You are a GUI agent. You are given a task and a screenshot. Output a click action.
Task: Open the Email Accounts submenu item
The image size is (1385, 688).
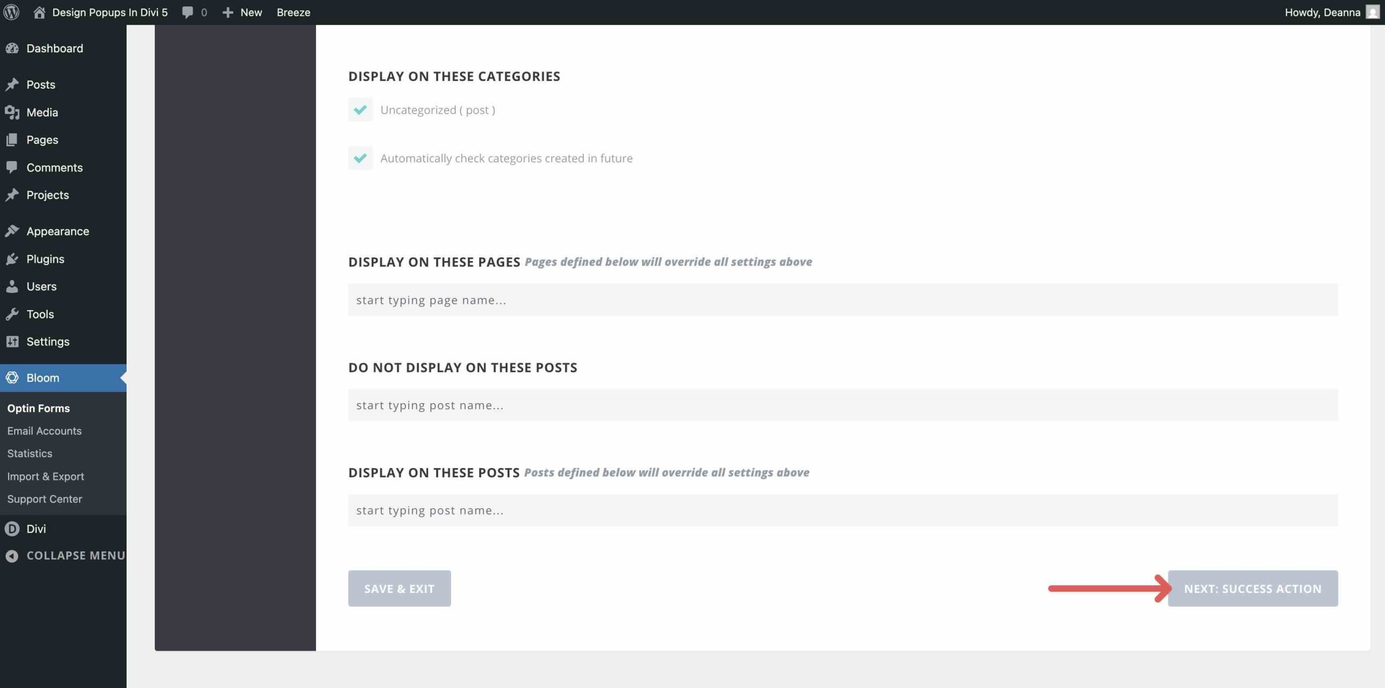(x=44, y=431)
